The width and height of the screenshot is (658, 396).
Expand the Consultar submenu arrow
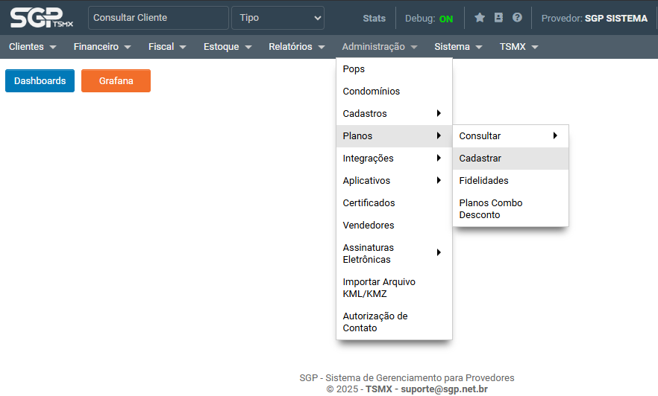(555, 136)
